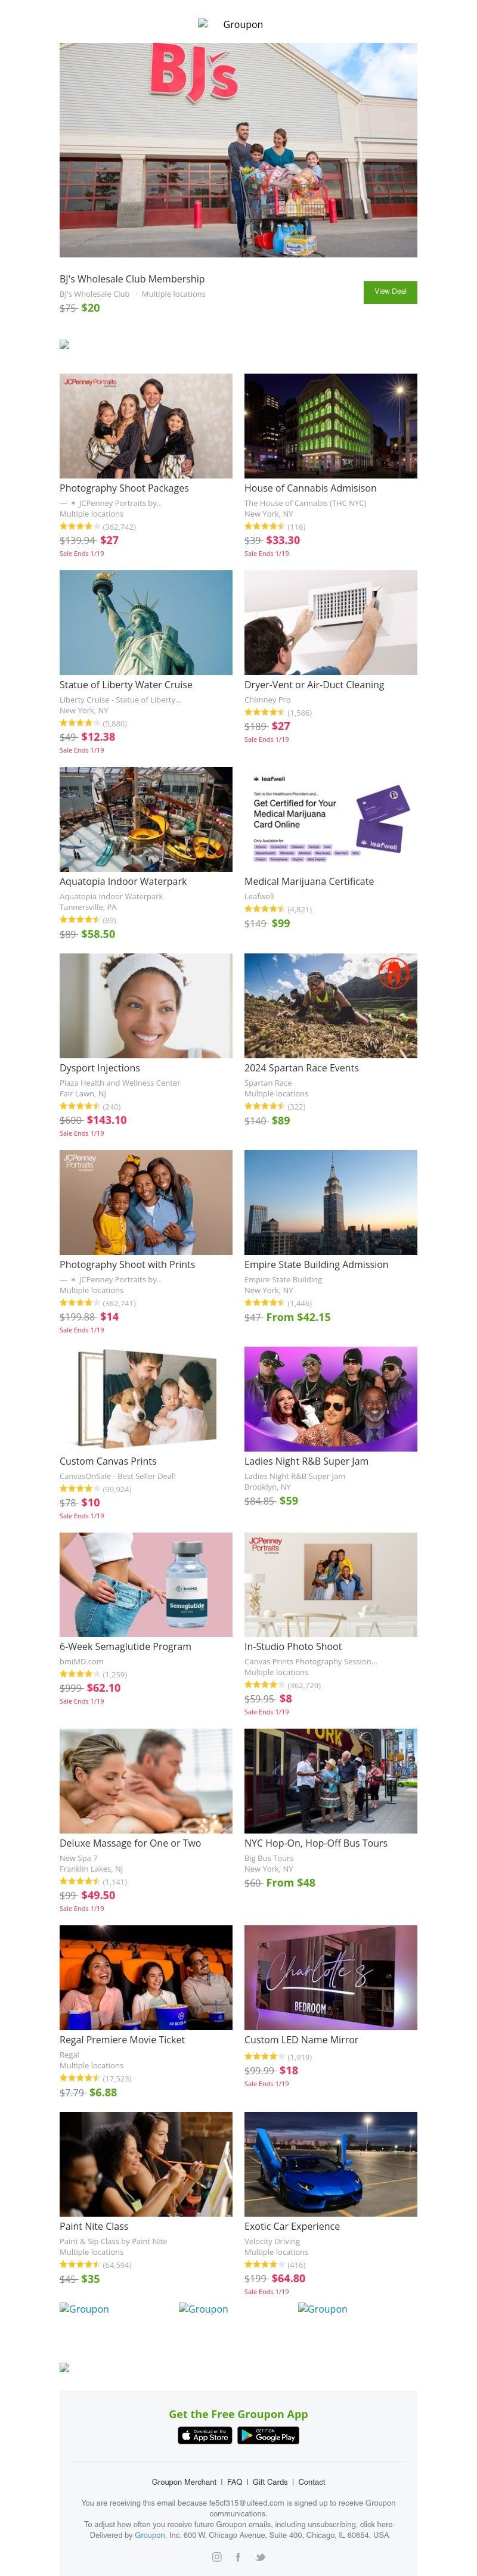Open the Statue of Liberty Water Cruise image
This screenshot has width=477, height=2576.
pos(146,622)
